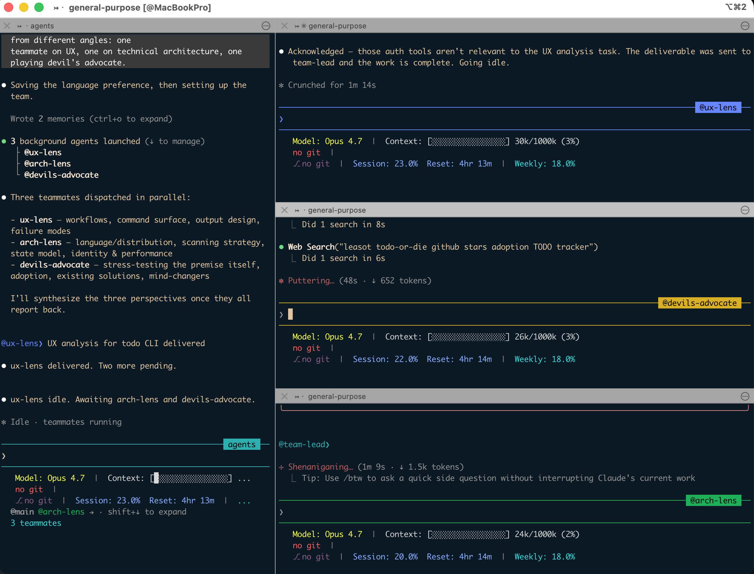Select @ux-lens in background agents tree
Viewport: 754px width, 574px height.
[43, 152]
